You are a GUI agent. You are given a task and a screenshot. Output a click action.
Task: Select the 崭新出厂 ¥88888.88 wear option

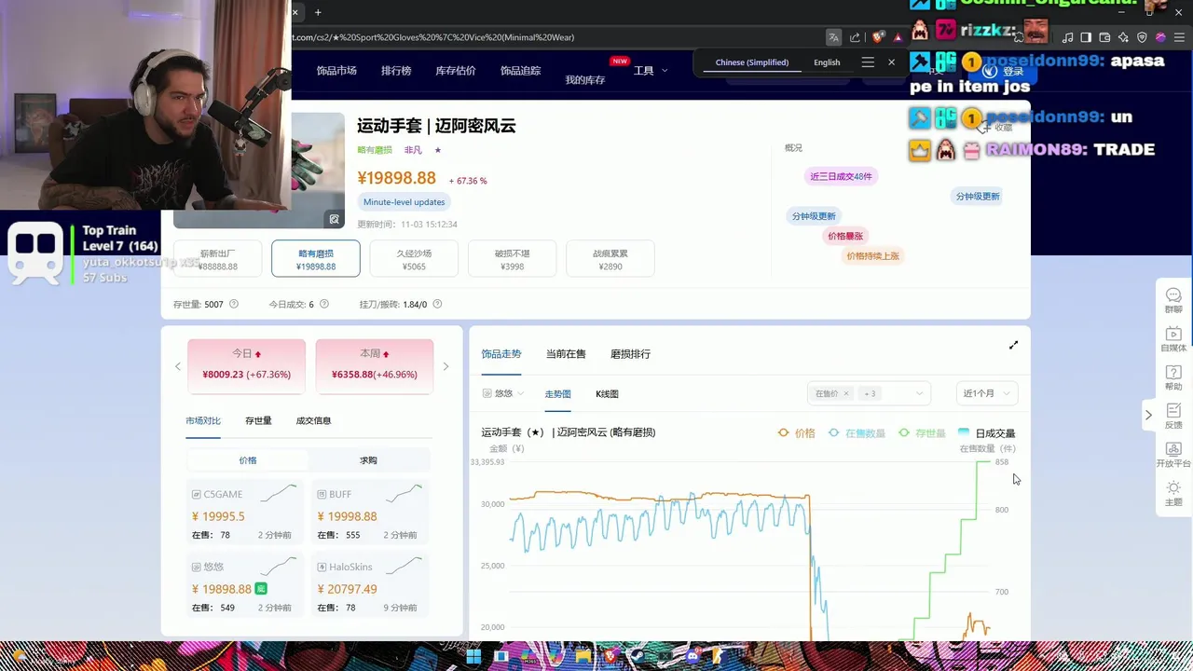tap(217, 259)
